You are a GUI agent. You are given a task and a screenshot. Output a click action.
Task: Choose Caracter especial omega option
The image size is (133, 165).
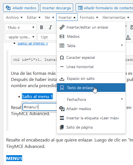pyautogui.click(x=91, y=57)
